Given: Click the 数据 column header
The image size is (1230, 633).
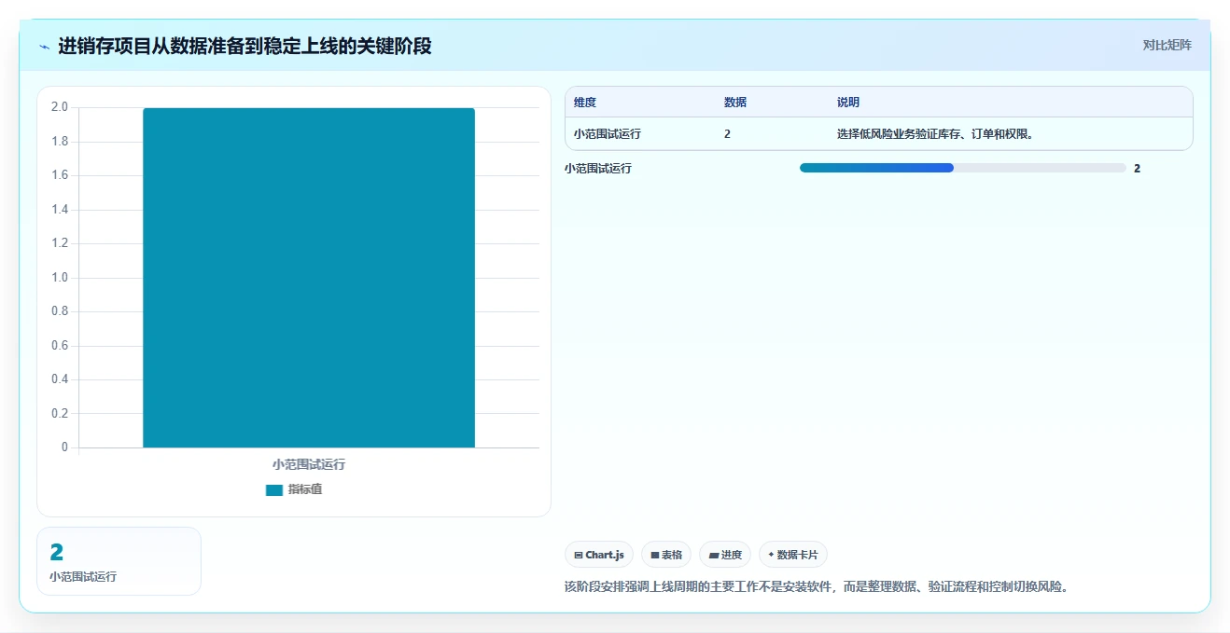Looking at the screenshot, I should (735, 103).
